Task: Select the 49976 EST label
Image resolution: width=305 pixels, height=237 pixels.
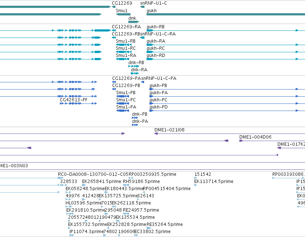Action: click(73, 196)
